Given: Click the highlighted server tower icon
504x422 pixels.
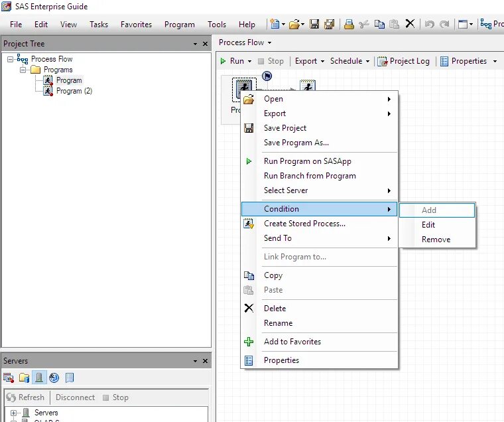Looking at the screenshot, I should pos(39,378).
